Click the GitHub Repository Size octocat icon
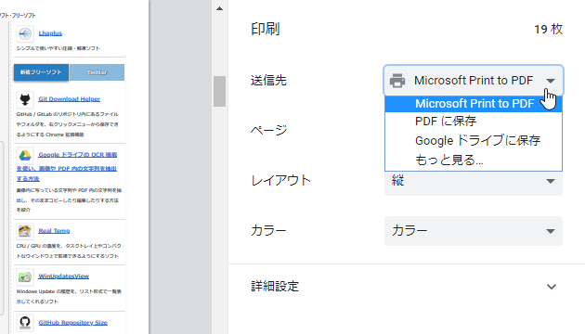585x334 pixels. coord(25,323)
